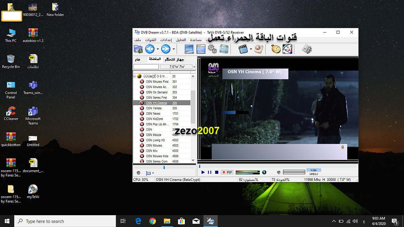Click the Windows Start button
404x227 pixels.
coord(7,221)
